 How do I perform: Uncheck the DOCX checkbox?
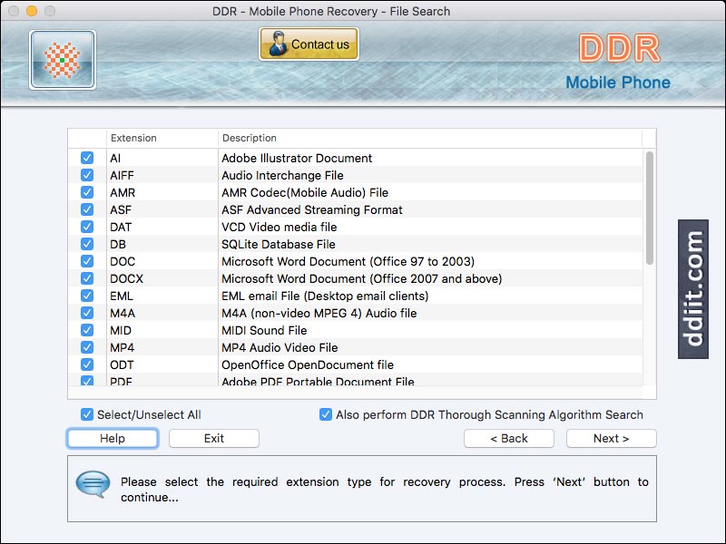86,278
